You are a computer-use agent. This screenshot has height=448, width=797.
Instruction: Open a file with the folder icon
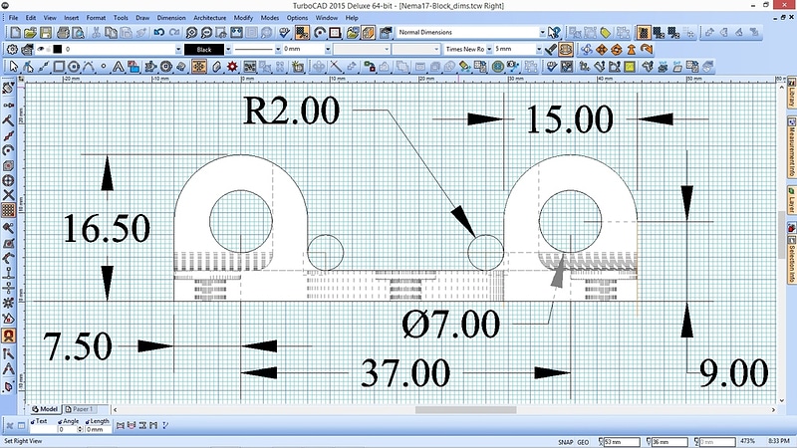pos(31,33)
